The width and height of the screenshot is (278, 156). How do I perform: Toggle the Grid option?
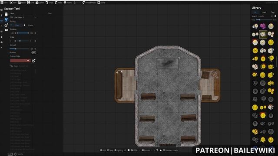103,150
